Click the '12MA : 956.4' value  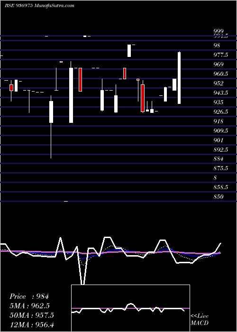coord(32,324)
